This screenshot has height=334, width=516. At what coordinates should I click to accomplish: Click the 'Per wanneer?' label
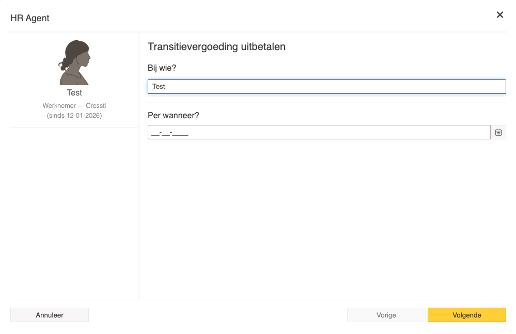pyautogui.click(x=173, y=115)
